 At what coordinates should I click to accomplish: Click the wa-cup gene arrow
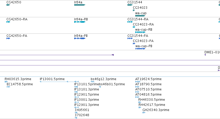click(140, 16)
